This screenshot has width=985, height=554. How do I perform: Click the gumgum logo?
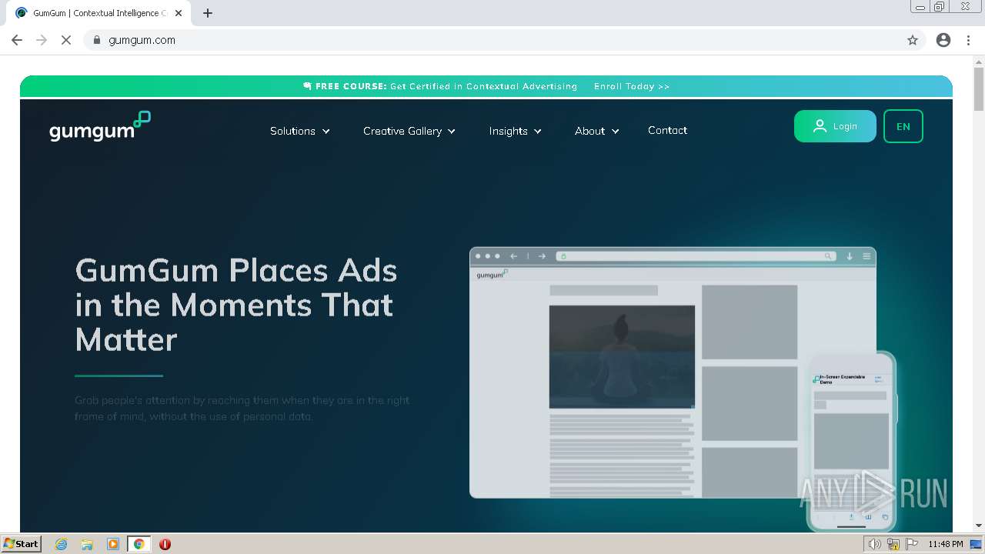(x=99, y=127)
